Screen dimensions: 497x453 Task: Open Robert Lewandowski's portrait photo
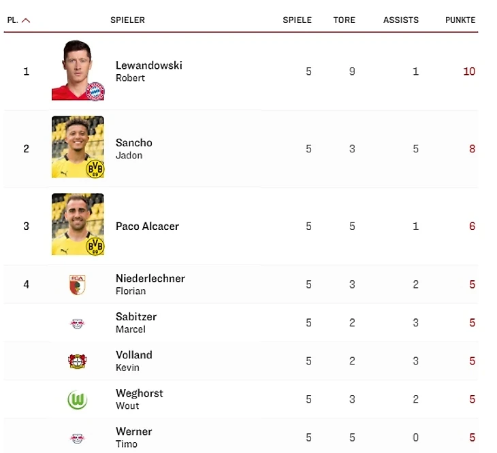pos(78,70)
